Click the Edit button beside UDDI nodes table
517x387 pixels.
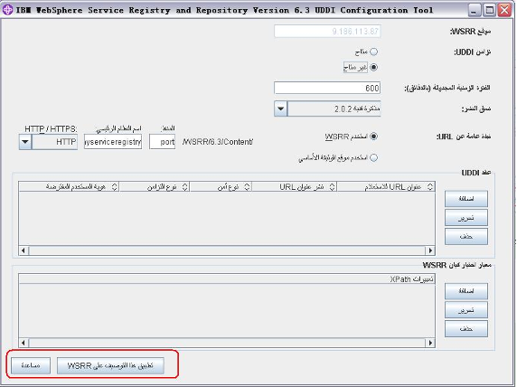point(466,218)
